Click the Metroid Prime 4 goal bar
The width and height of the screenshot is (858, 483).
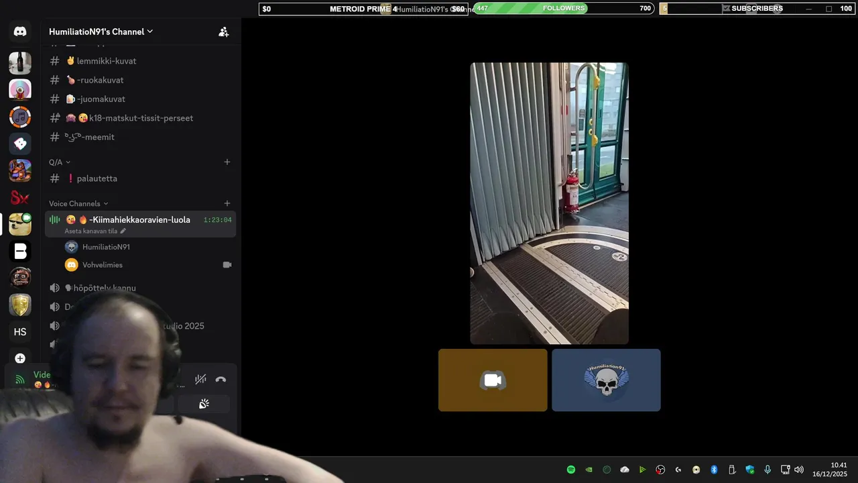click(x=363, y=9)
